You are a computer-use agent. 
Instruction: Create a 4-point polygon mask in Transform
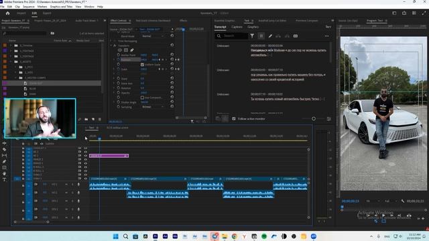(126, 50)
